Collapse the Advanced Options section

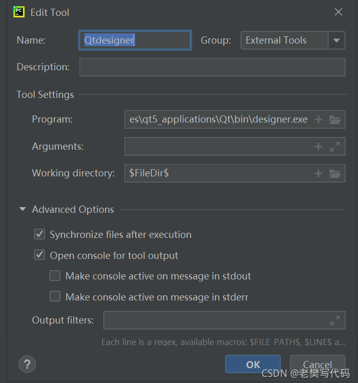(23, 210)
